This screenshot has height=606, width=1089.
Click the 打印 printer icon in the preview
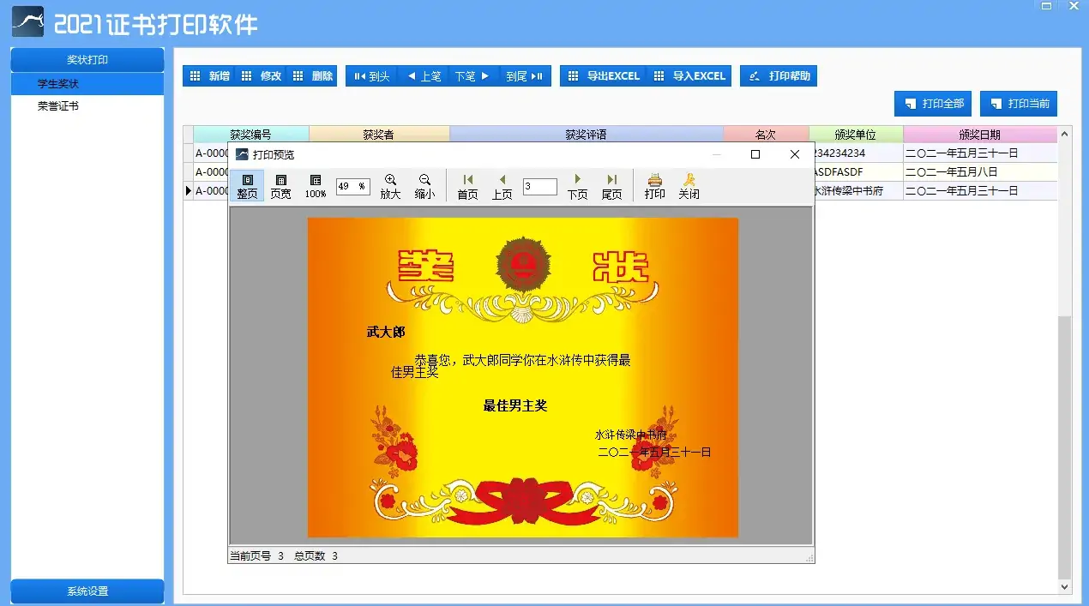pyautogui.click(x=654, y=185)
